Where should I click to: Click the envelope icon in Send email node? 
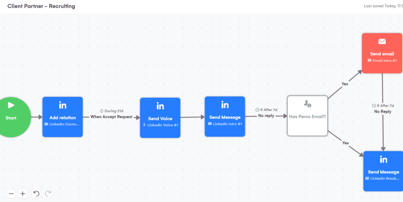(382, 42)
